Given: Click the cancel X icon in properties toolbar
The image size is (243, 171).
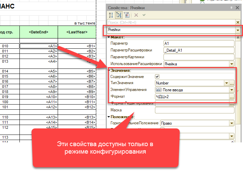Looking at the screenshot, I should (x=136, y=15).
